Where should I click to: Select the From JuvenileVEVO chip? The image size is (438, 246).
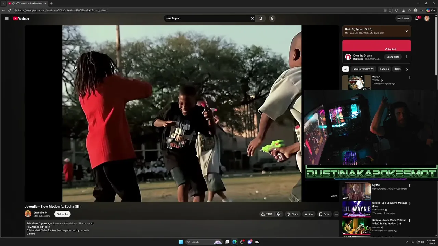tap(363, 69)
